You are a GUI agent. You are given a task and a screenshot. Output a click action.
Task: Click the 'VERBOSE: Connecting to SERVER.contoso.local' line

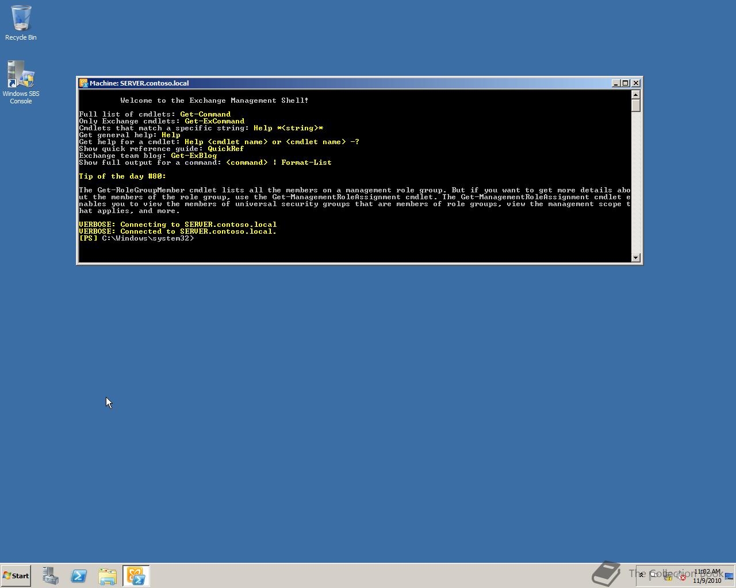[178, 225]
